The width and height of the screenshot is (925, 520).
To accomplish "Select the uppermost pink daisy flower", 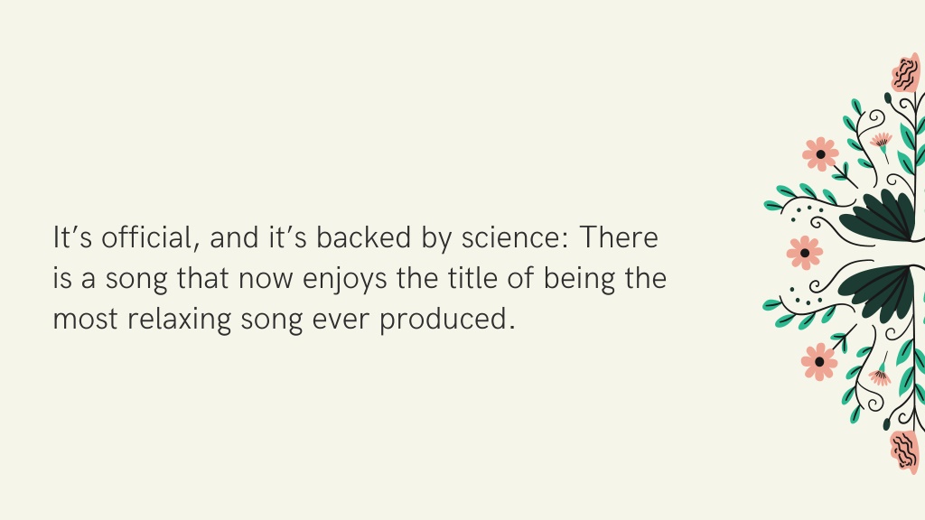I will [820, 153].
